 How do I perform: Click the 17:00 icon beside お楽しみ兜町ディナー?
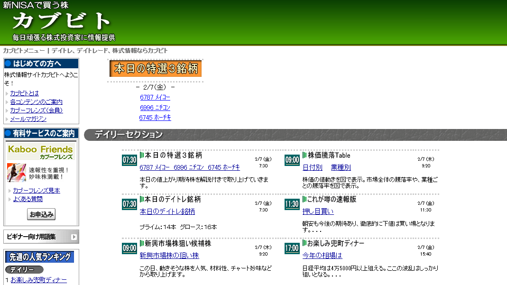click(292, 248)
